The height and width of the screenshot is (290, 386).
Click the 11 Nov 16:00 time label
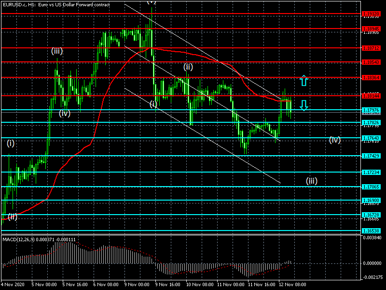[x=262, y=285]
